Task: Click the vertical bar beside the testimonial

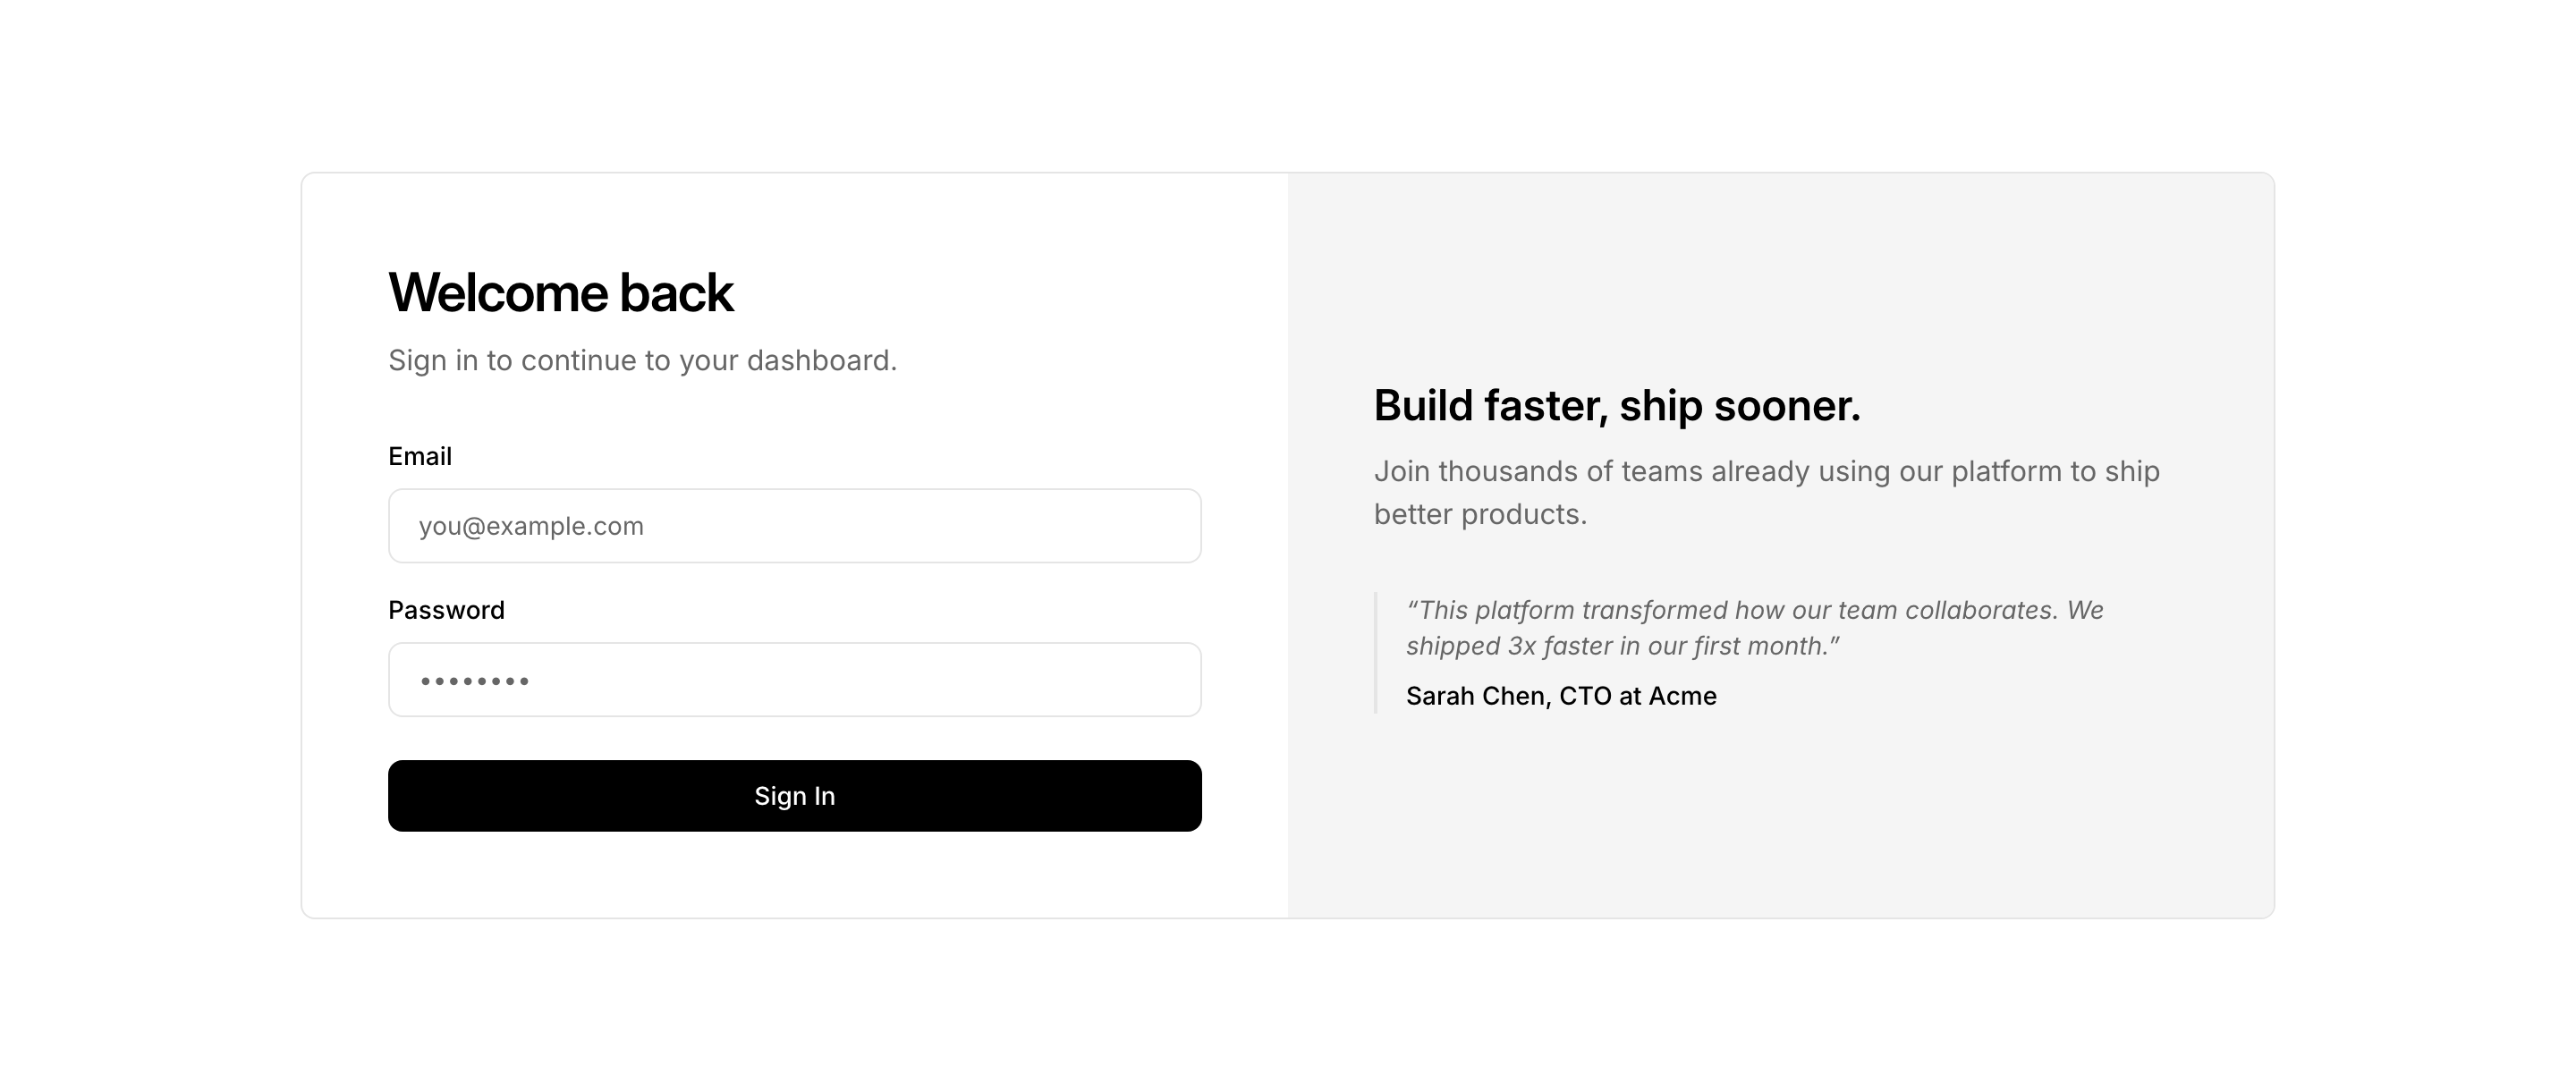Action: click(x=1376, y=653)
